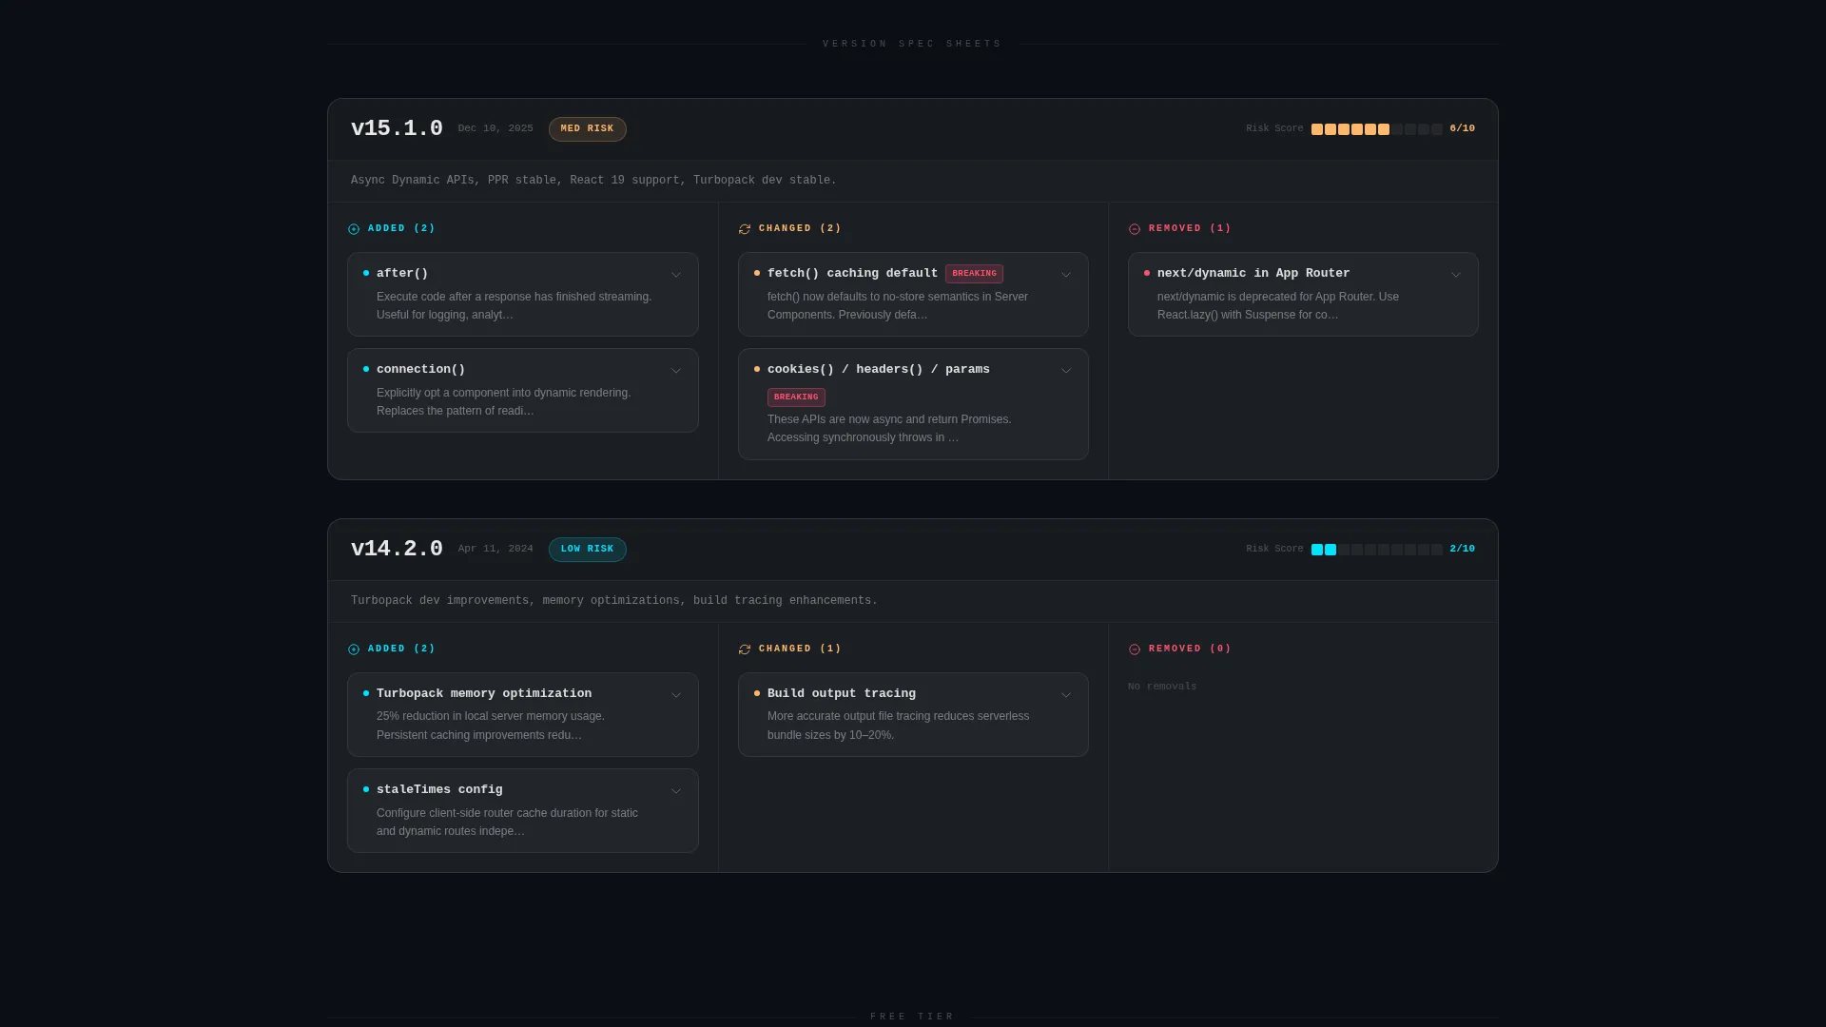The width and height of the screenshot is (1826, 1027).
Task: Click BREAKING tag on fetch() caching default
Action: 974,274
